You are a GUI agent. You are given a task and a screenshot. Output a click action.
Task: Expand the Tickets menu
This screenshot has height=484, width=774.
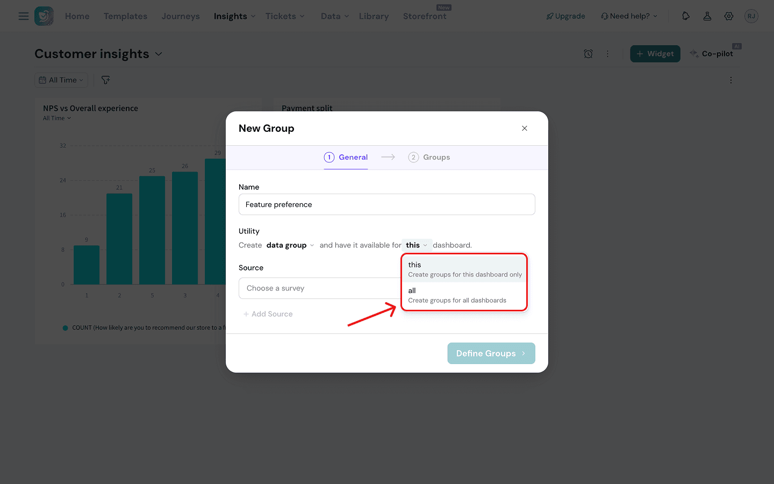click(285, 16)
